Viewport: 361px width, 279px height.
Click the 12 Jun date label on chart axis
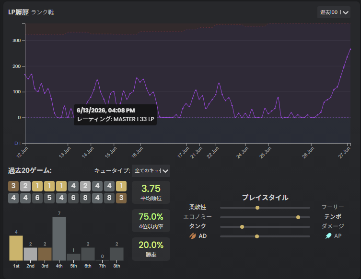(x=23, y=152)
